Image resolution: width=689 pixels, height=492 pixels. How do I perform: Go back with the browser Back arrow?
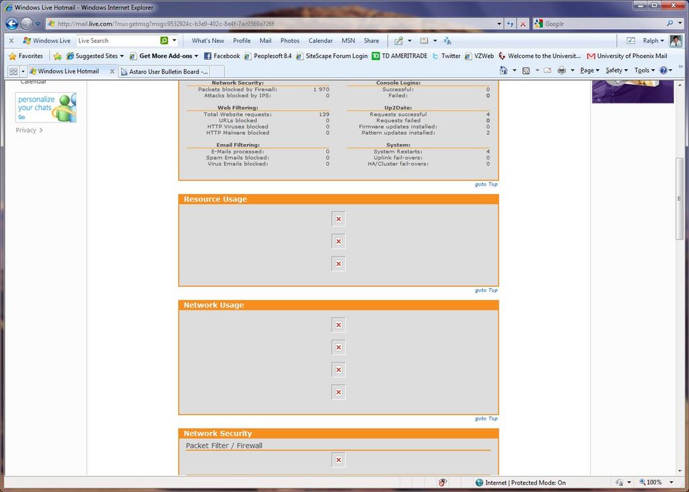pyautogui.click(x=12, y=24)
